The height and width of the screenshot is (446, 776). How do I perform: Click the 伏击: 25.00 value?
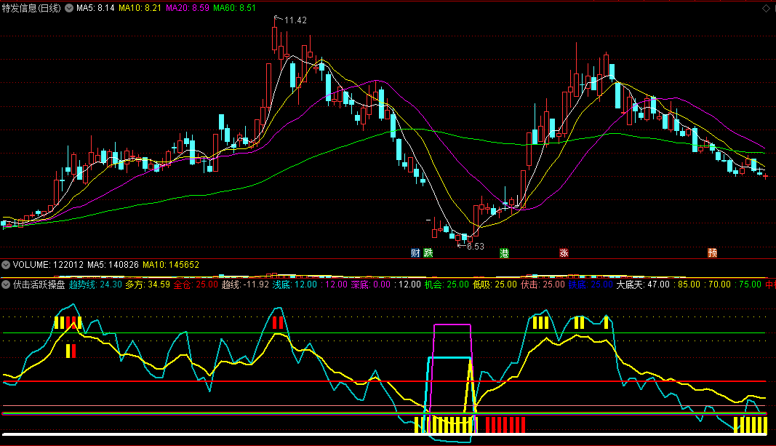tap(543, 284)
